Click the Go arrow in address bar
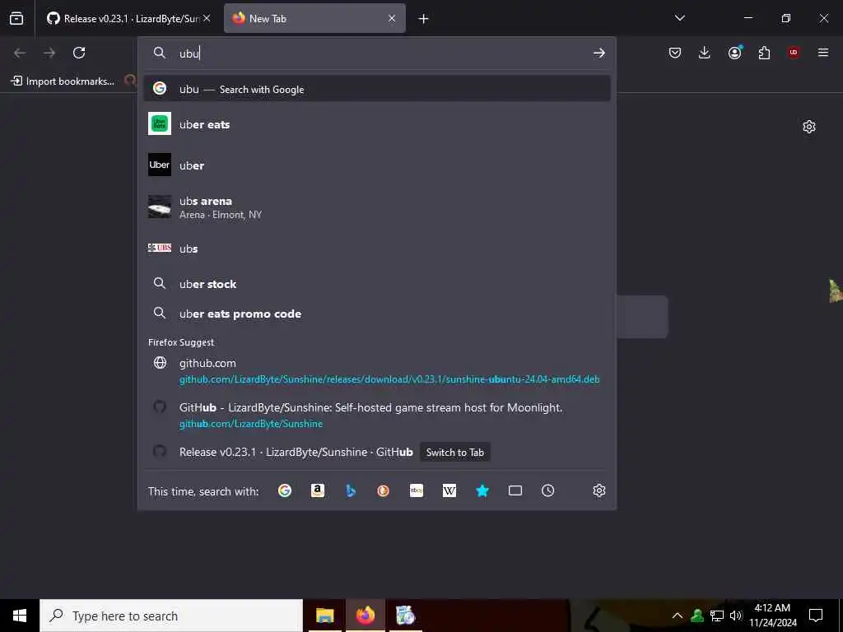 pyautogui.click(x=599, y=53)
